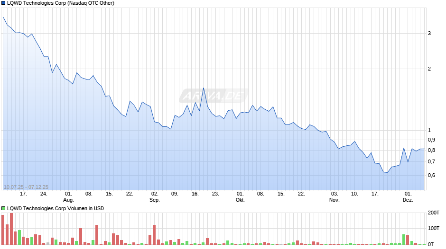Click the price axis label '0,8'
Image resolution: width=446 pixels, height=249 pixels.
pyautogui.click(x=431, y=150)
